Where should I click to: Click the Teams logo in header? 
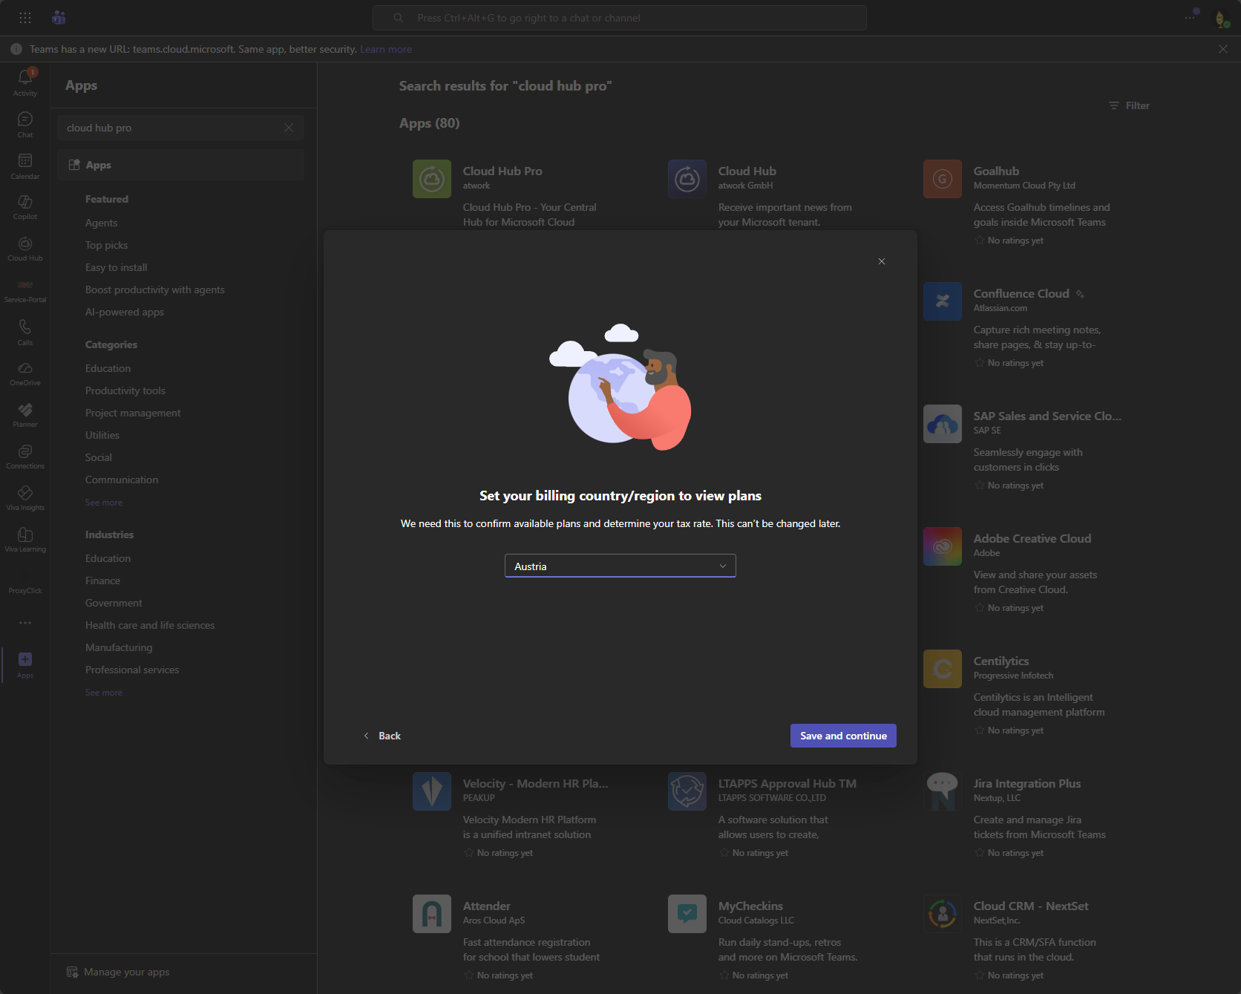point(59,18)
